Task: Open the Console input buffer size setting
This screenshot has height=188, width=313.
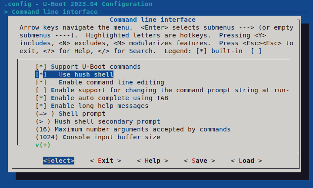Action: tap(98, 137)
